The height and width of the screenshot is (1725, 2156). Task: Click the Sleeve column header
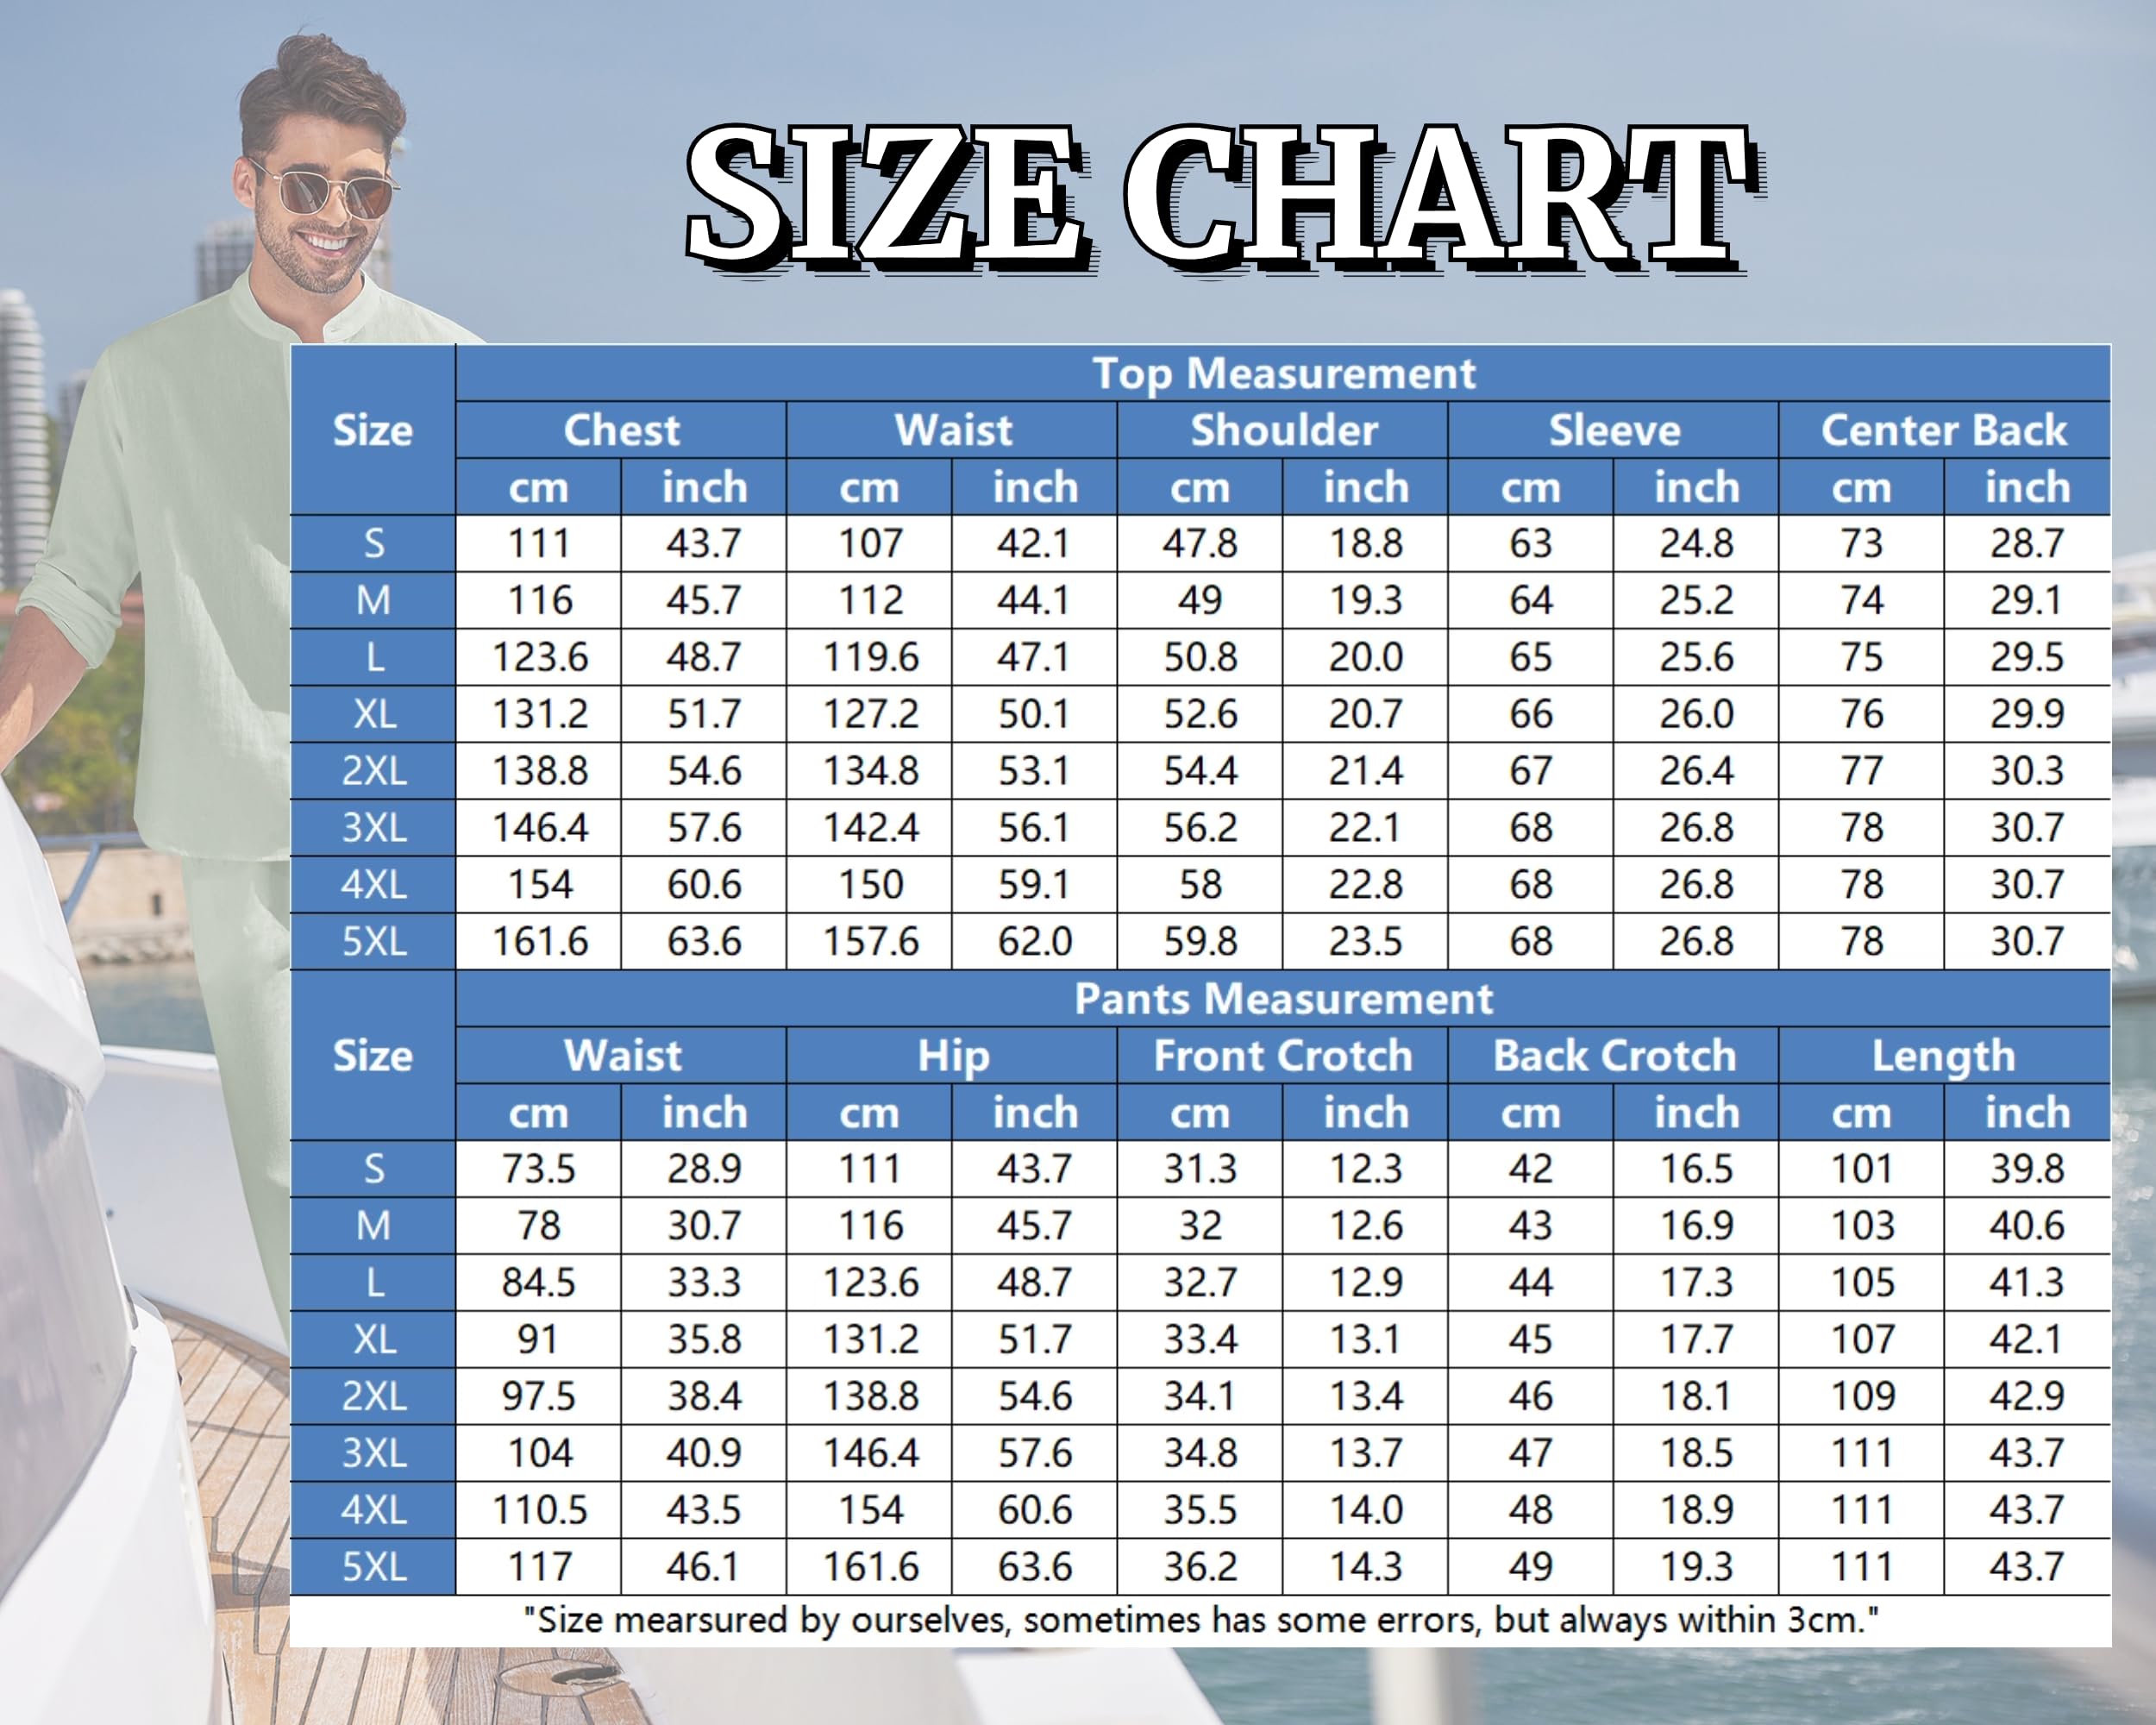pos(1613,430)
